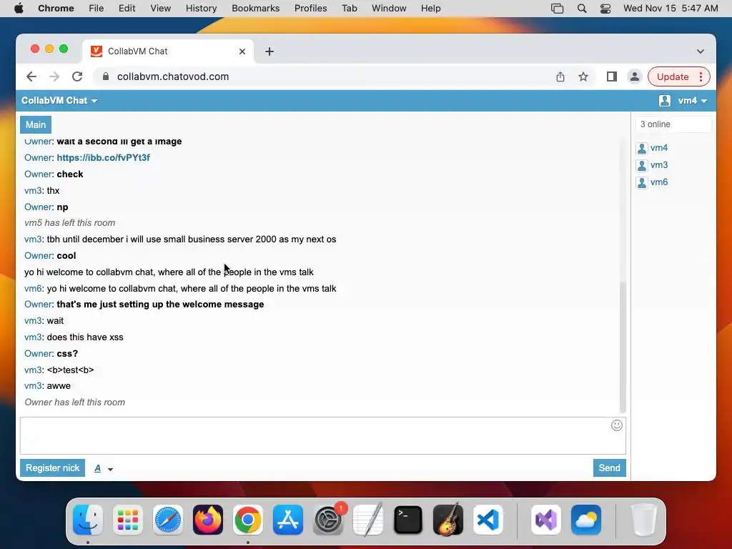Open a new browser tab
732x549 pixels.
click(269, 51)
